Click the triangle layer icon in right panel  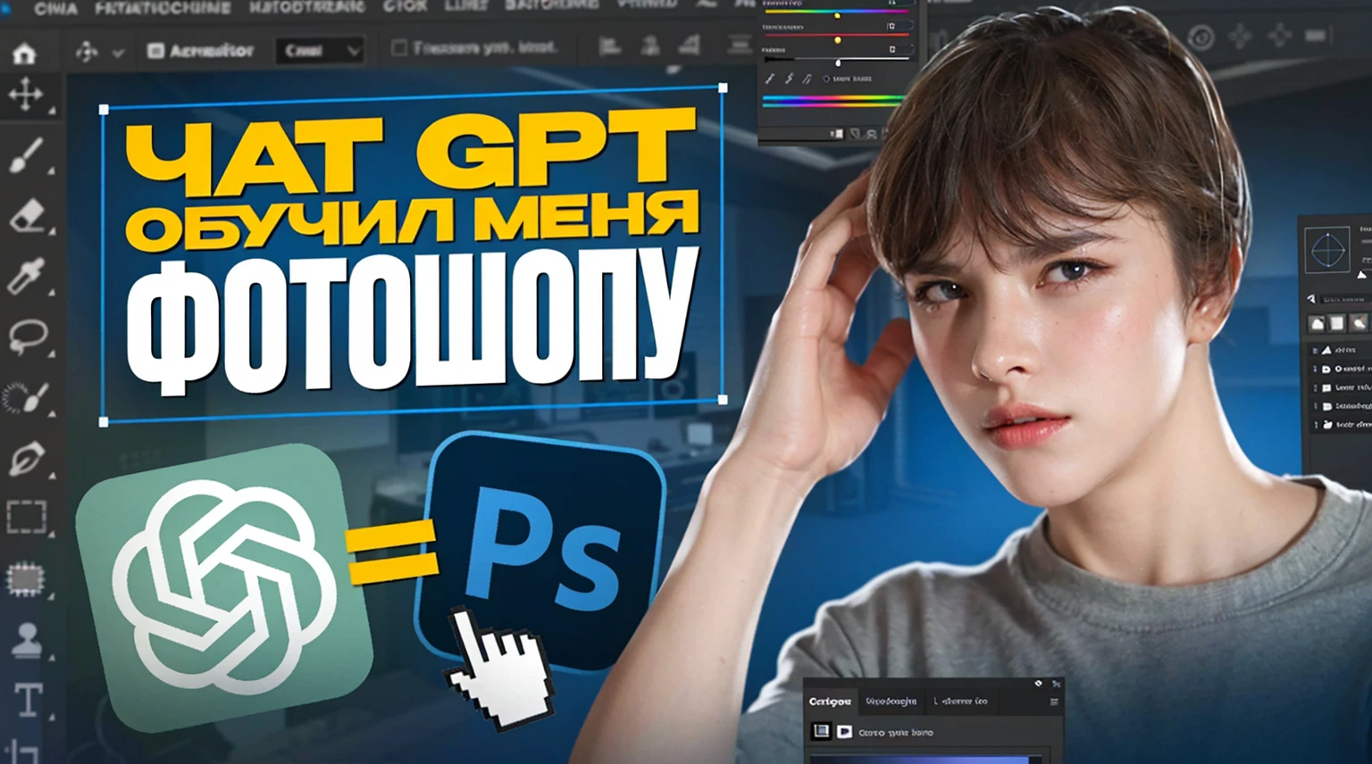click(x=1326, y=350)
